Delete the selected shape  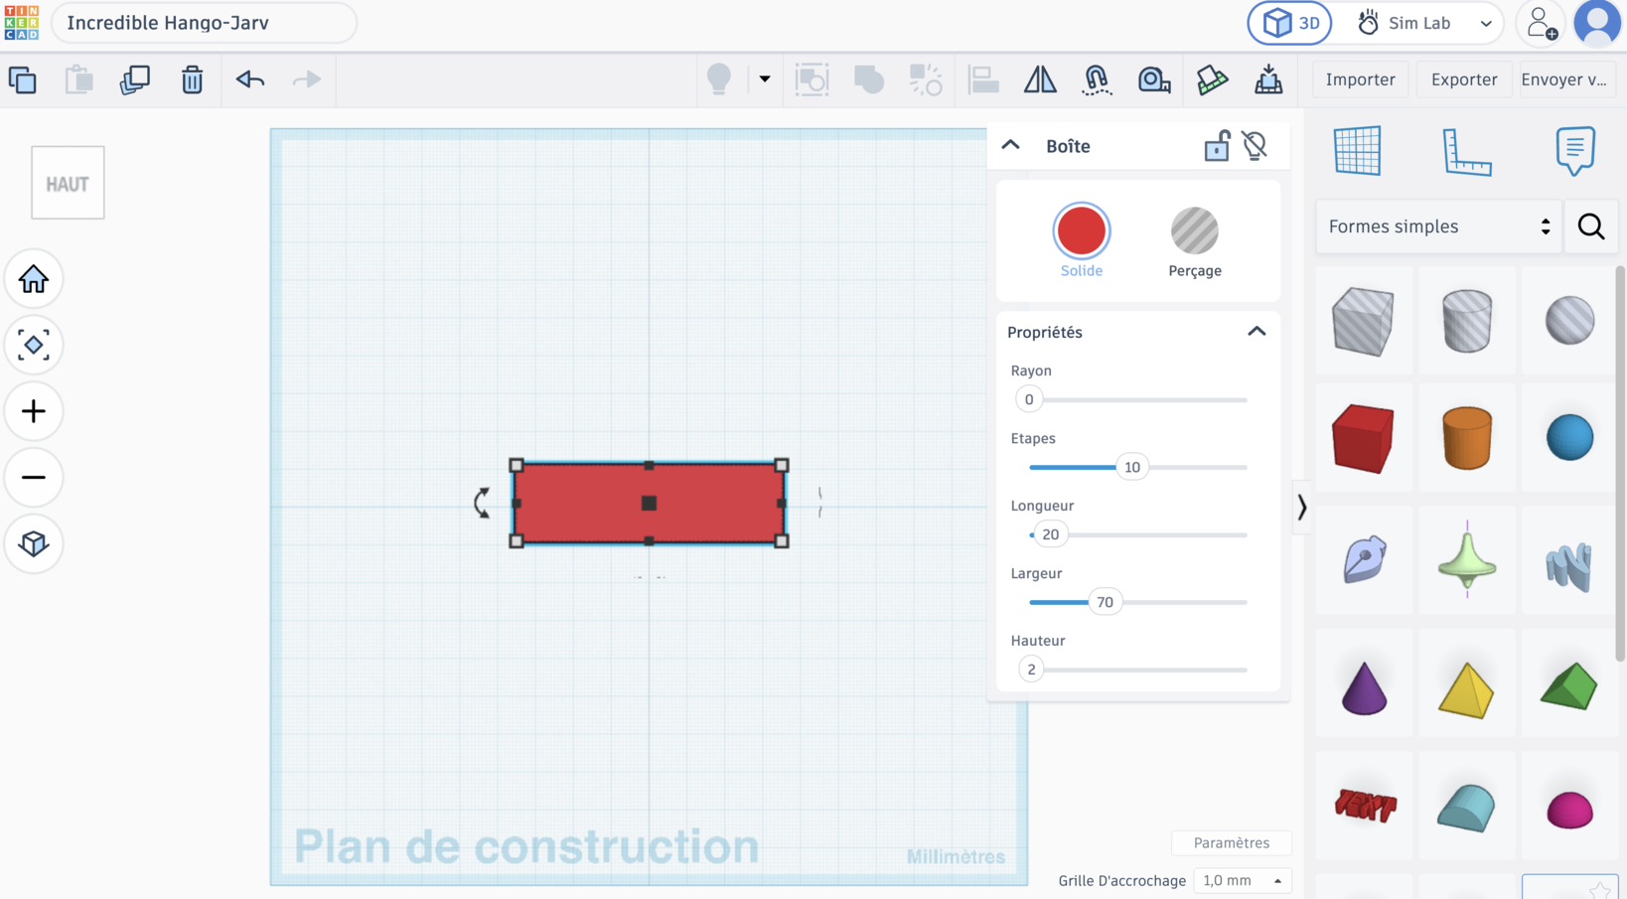tap(192, 79)
